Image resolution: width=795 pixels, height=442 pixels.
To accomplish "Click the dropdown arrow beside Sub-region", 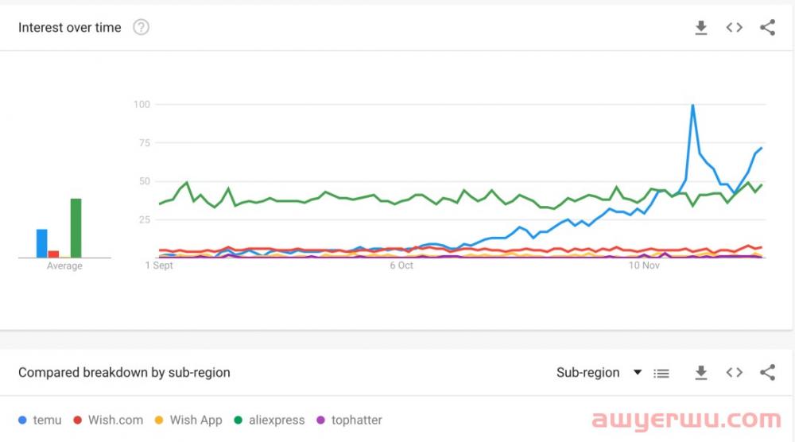I will click(x=637, y=372).
